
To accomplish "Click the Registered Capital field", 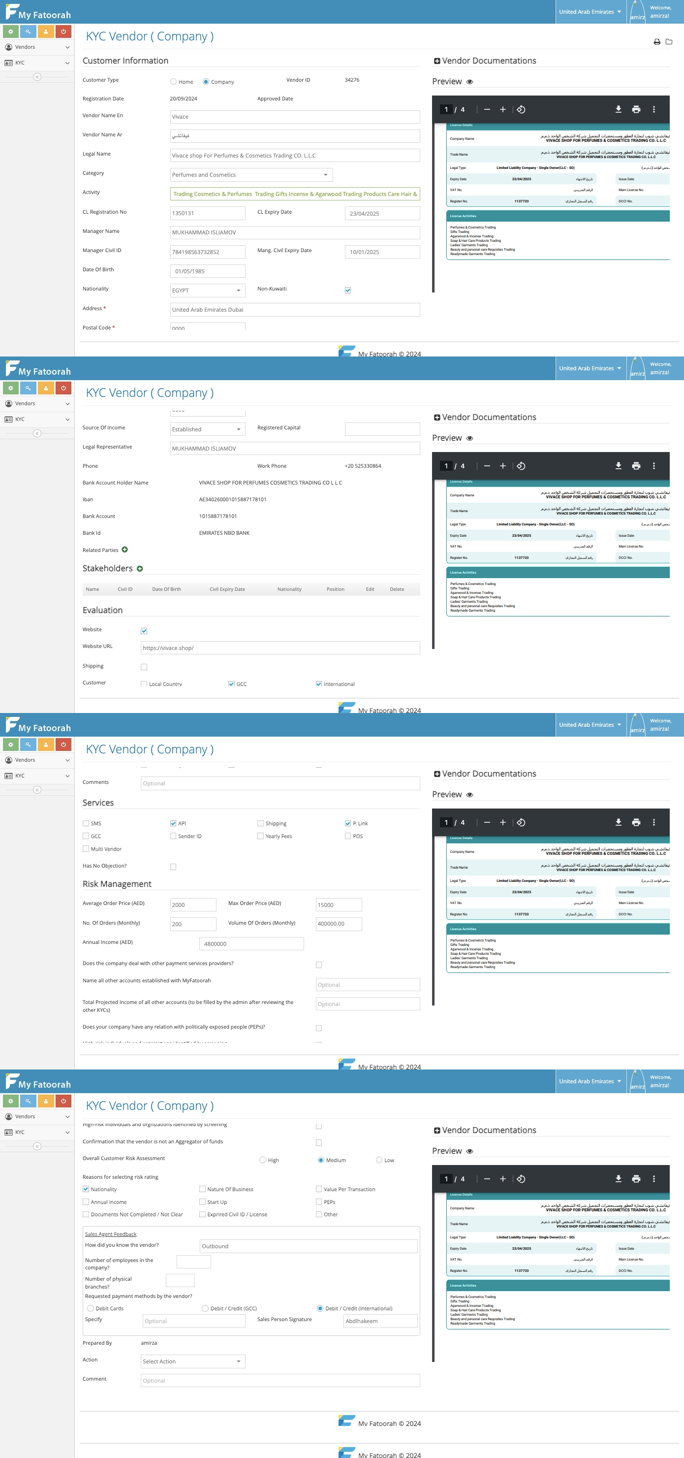I will point(382,429).
